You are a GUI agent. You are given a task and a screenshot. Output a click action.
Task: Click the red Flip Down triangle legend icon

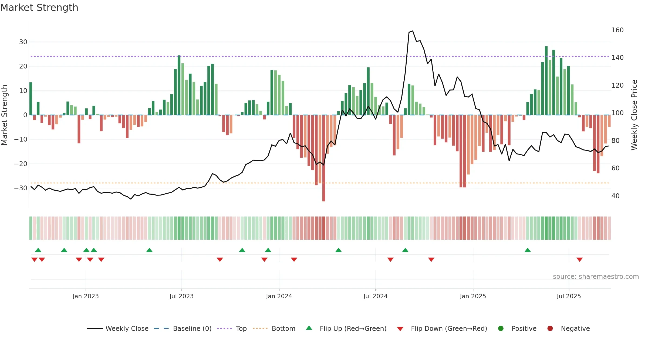click(x=400, y=329)
